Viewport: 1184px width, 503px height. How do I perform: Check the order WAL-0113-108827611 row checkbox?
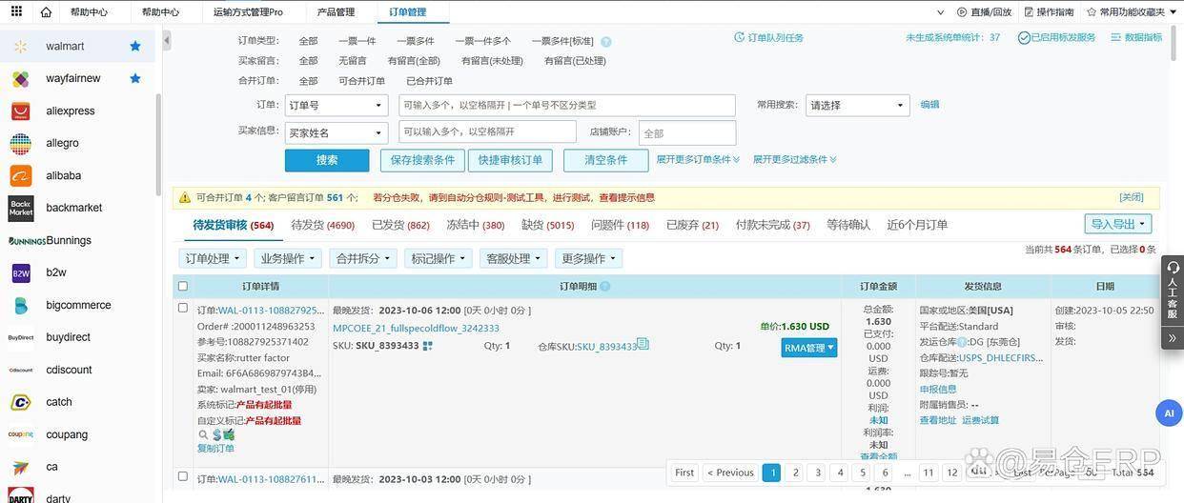click(183, 475)
